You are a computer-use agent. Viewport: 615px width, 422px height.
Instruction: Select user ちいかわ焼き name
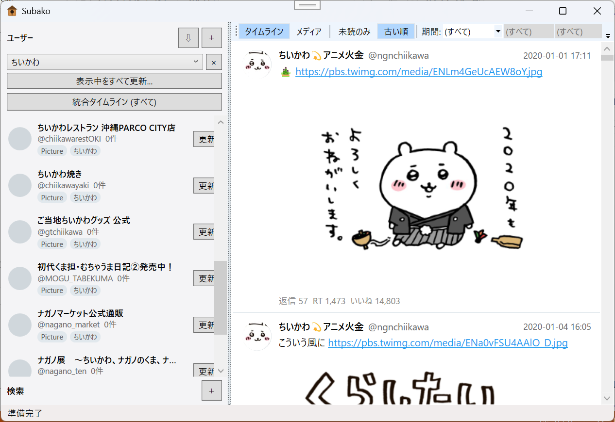click(x=60, y=174)
